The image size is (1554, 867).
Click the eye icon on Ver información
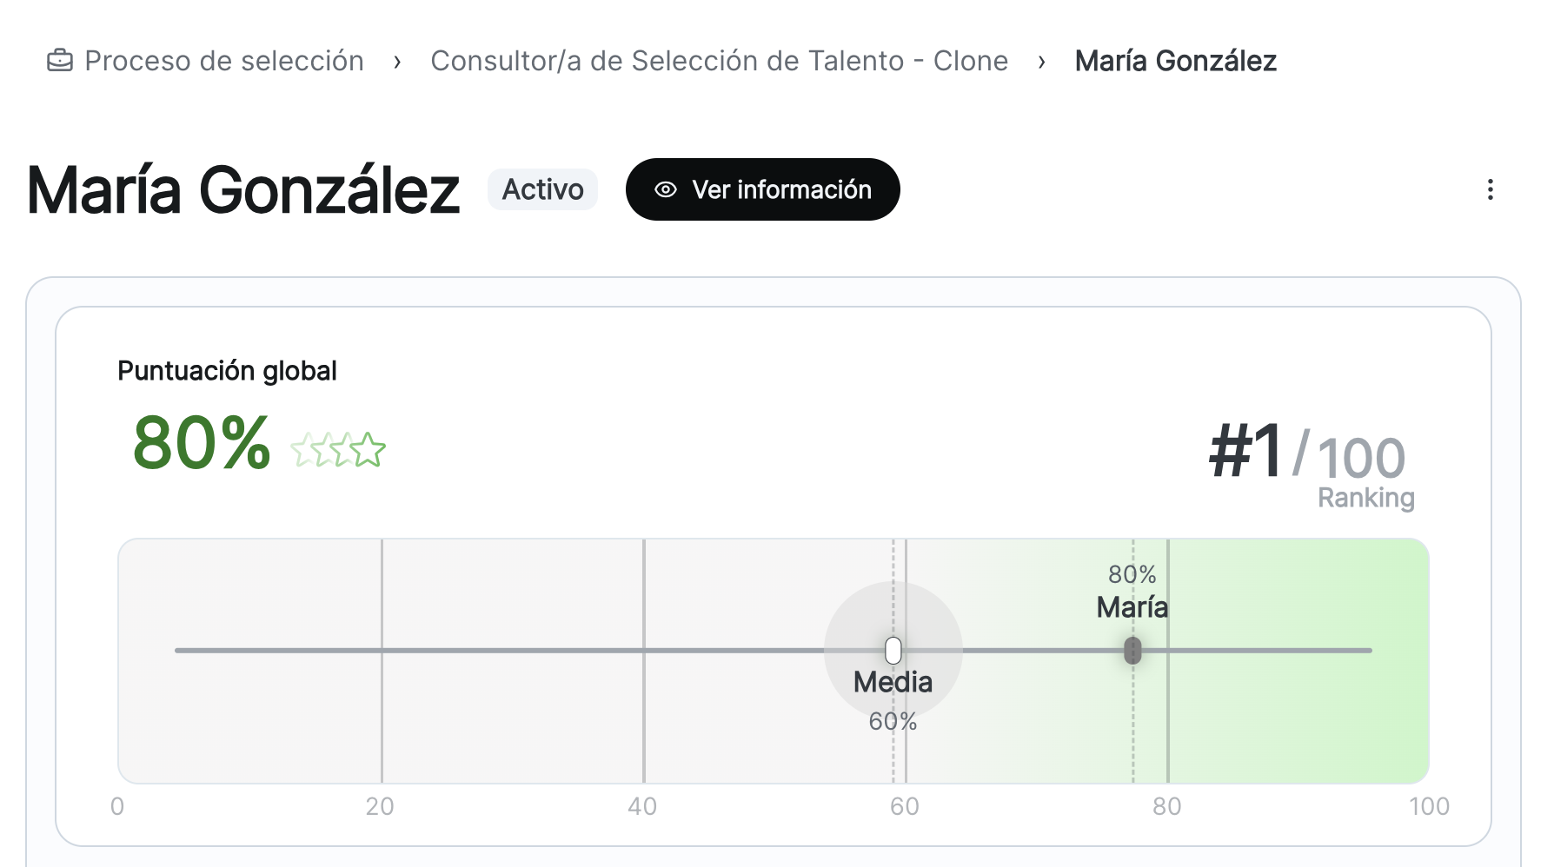pos(666,189)
